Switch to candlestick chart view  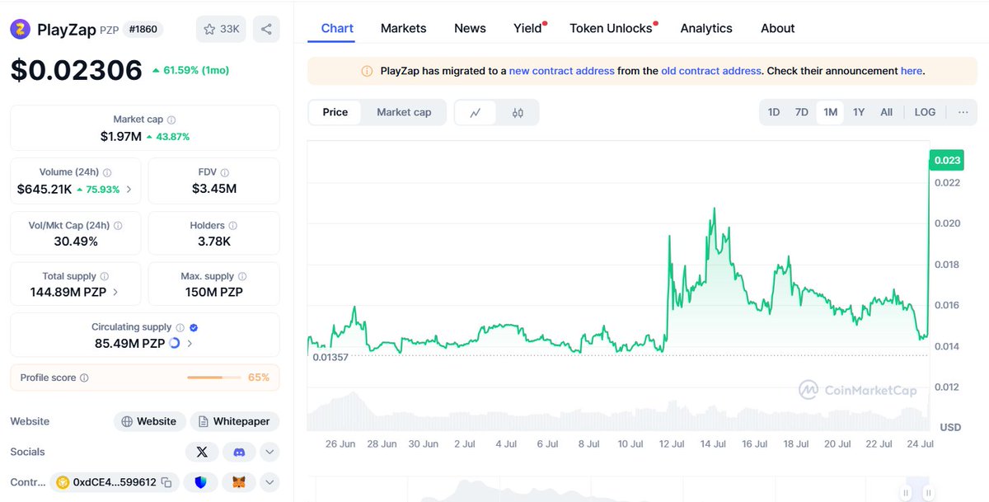[x=518, y=113]
